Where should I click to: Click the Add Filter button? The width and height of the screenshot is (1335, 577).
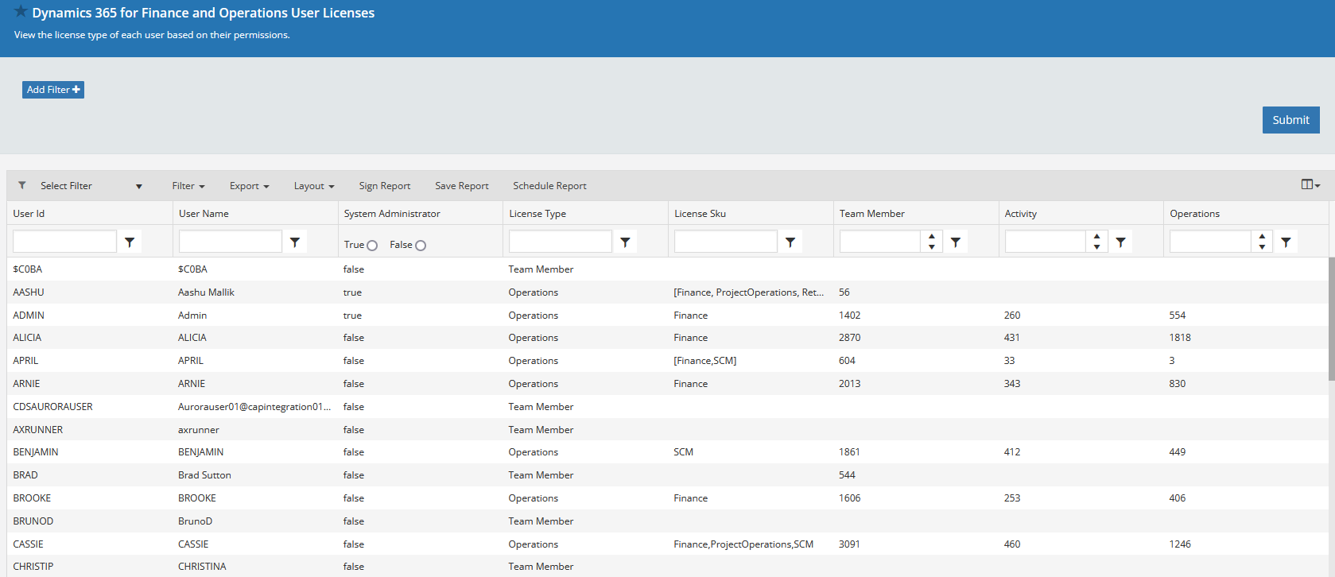click(53, 90)
